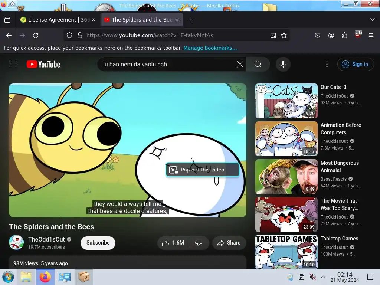Click the URL address bar

click(x=176, y=35)
